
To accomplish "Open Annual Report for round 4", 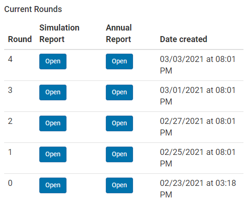I will 119,61.
